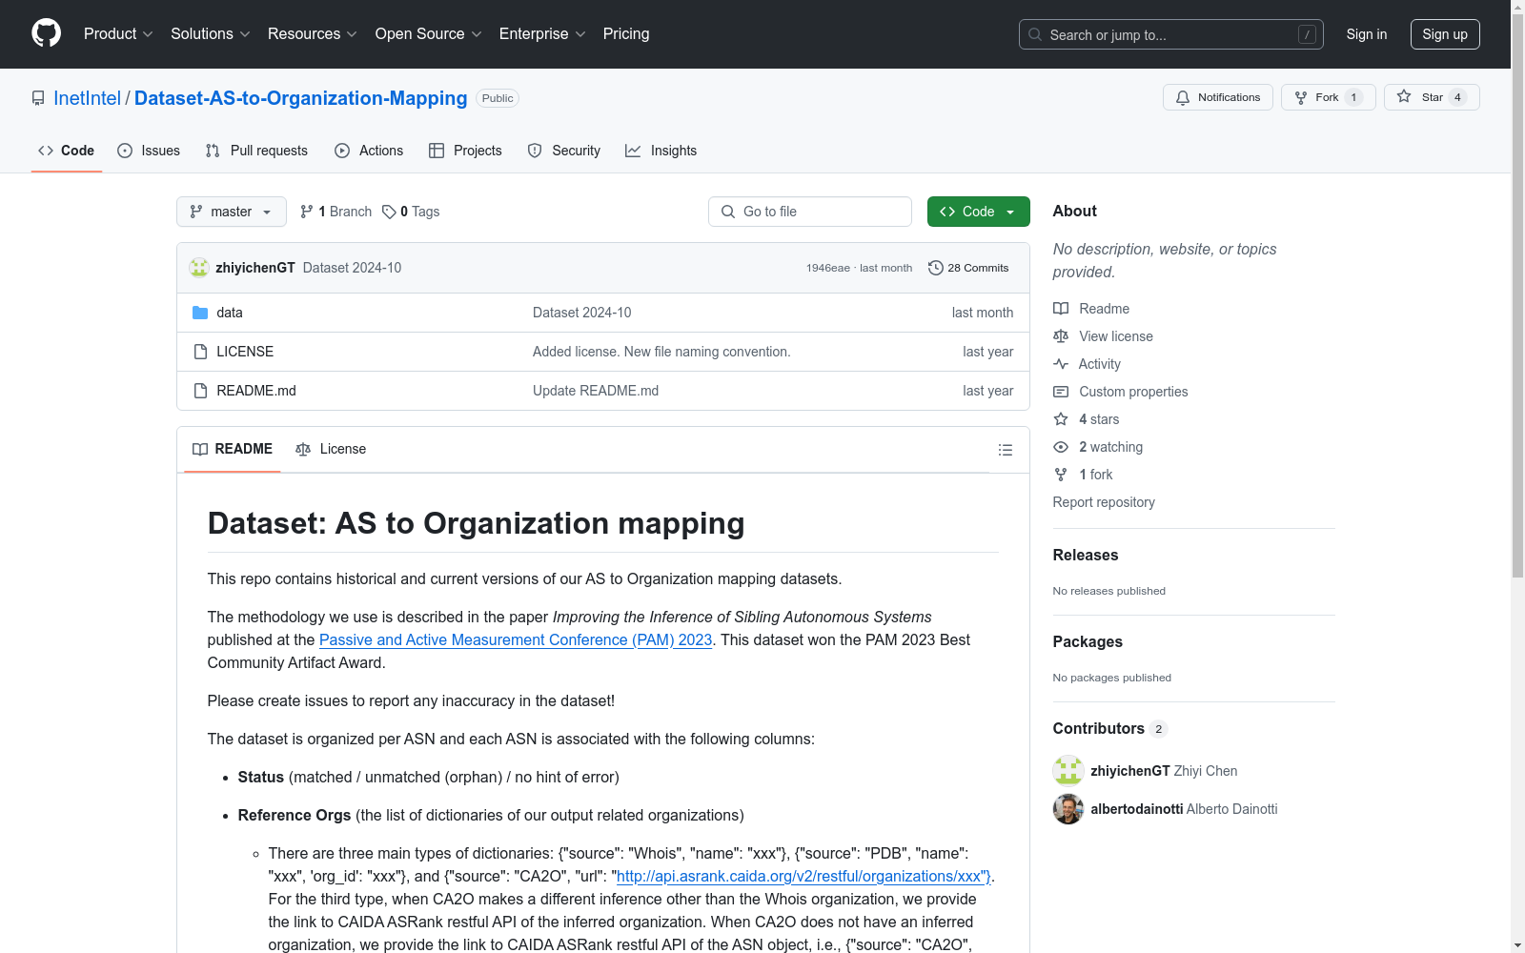
Task: Open the GitHub homepage logo
Action: [46, 33]
